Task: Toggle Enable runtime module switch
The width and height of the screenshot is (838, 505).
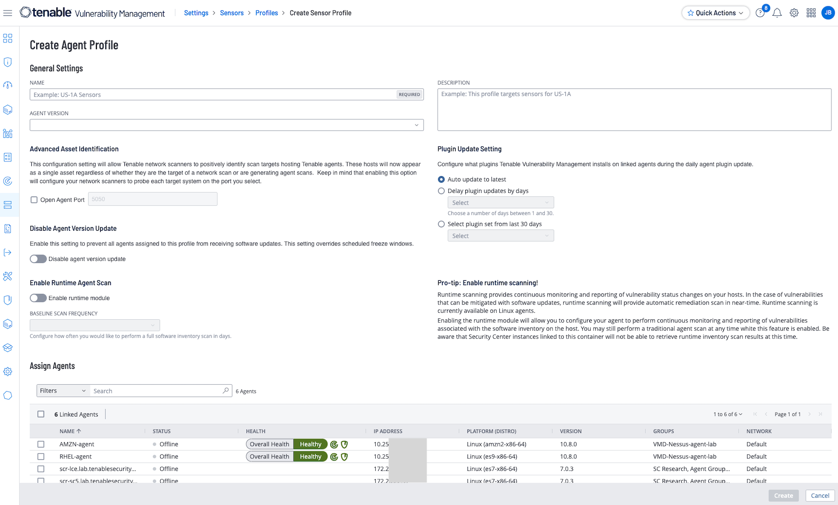Action: (38, 298)
